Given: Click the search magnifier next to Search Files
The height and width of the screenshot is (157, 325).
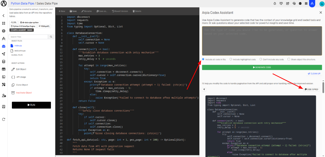Looking at the screenshot, I should coord(51,37).
